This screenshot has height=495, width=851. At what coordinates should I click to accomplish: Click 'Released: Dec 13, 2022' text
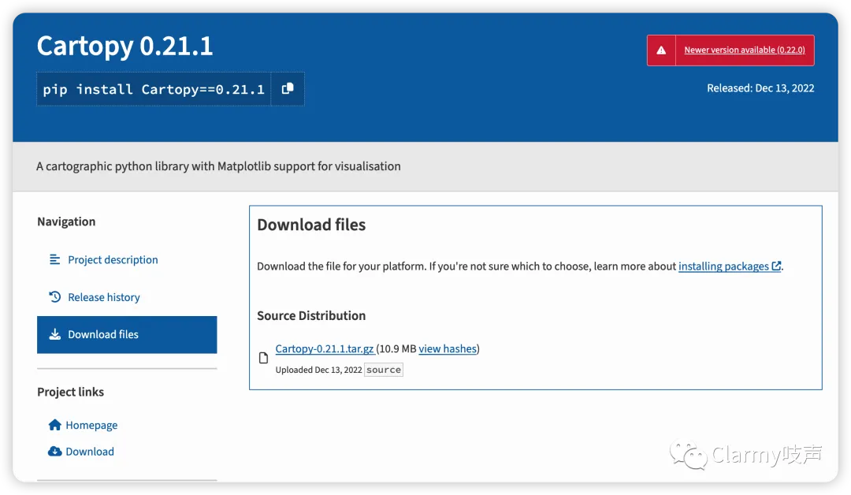tap(760, 88)
